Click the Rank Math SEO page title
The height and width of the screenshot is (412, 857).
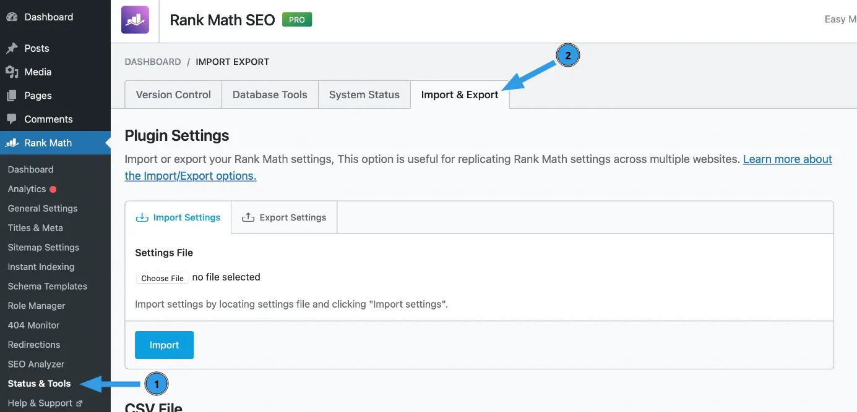[x=222, y=20]
